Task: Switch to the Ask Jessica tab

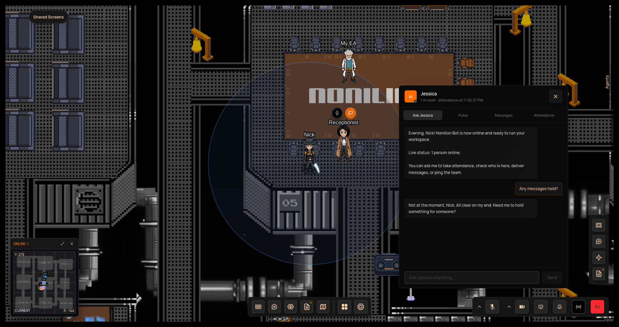Action: point(423,115)
